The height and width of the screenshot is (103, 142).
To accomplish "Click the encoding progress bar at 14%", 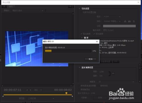I will [x=68, y=51].
